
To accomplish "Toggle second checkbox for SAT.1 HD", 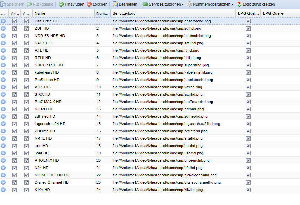I will click(26, 43).
